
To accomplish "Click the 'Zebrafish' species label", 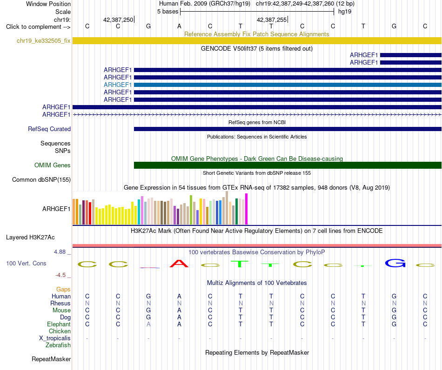I will point(58,345).
